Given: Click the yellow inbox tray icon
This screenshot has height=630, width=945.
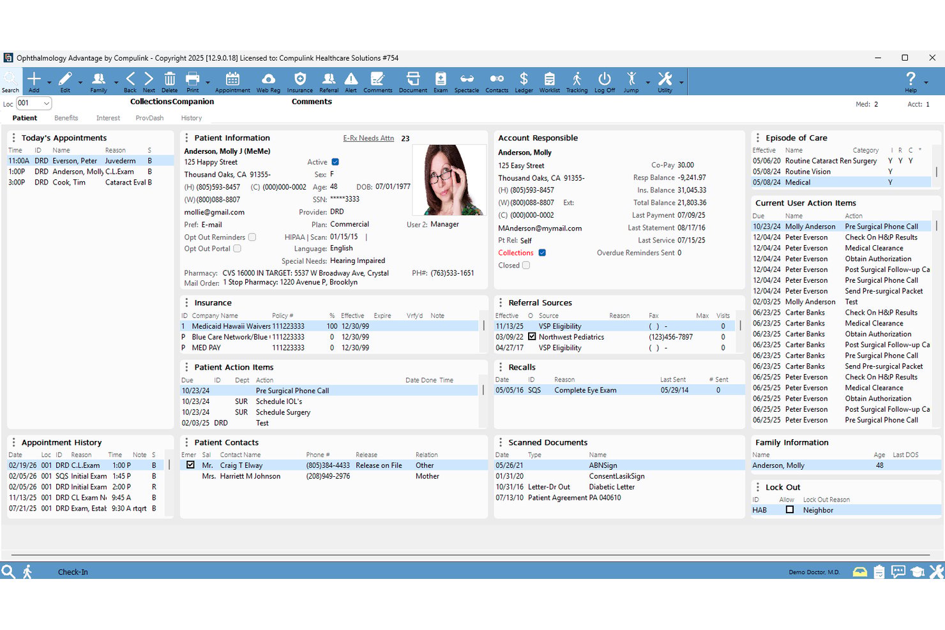Looking at the screenshot, I should [860, 572].
